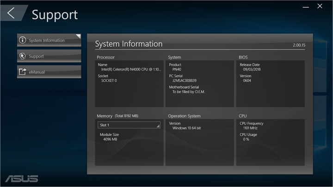Switch to the Support tab
The image size is (333, 187).
coord(49,56)
